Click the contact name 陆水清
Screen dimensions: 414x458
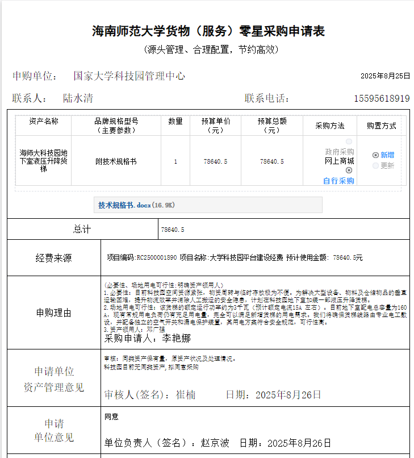coord(78,98)
